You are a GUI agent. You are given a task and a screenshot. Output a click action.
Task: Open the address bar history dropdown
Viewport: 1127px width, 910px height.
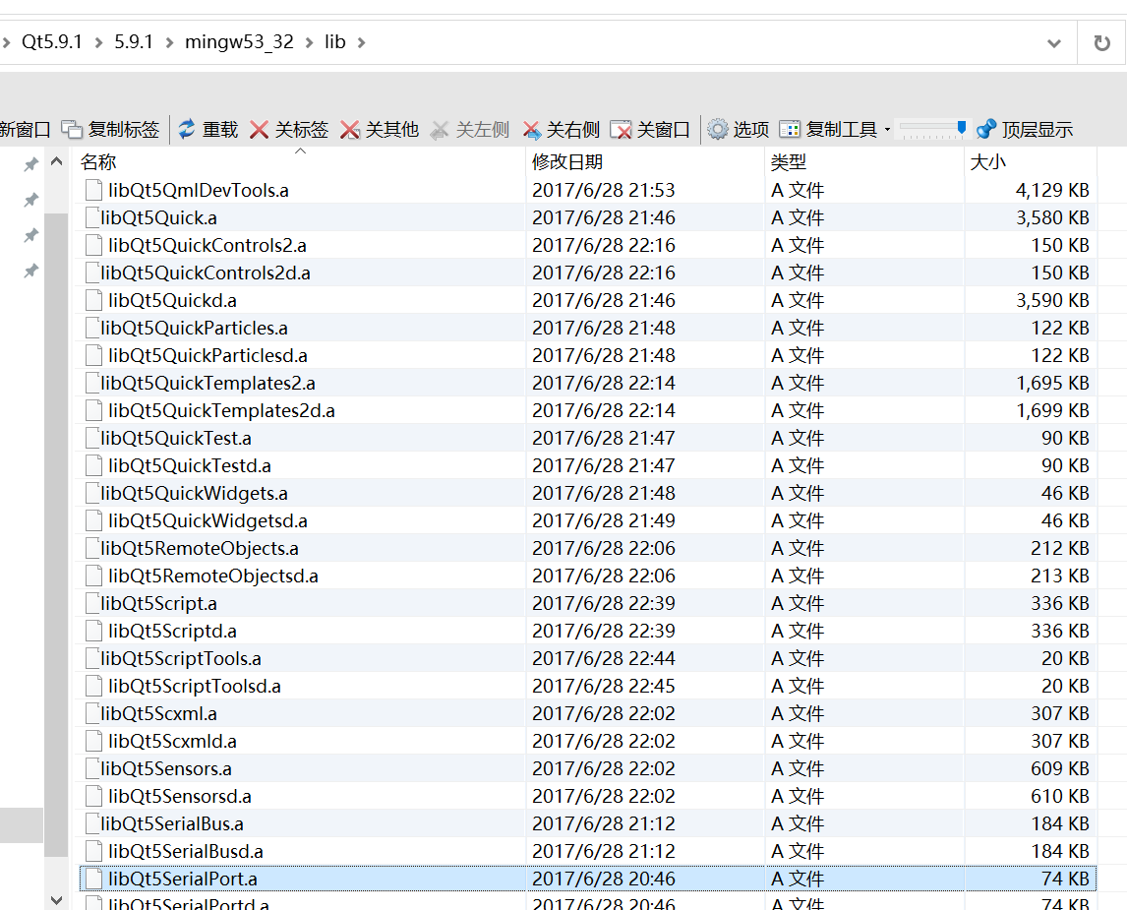point(1053,42)
